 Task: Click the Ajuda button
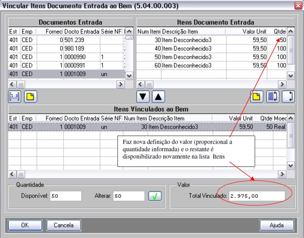click(x=277, y=225)
